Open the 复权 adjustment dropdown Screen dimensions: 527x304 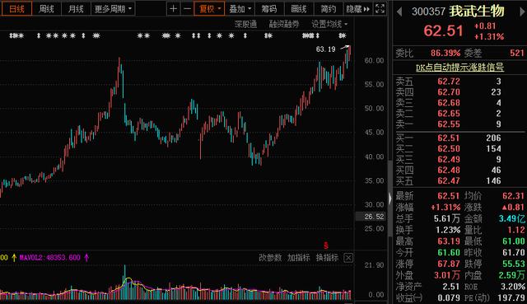click(209, 9)
